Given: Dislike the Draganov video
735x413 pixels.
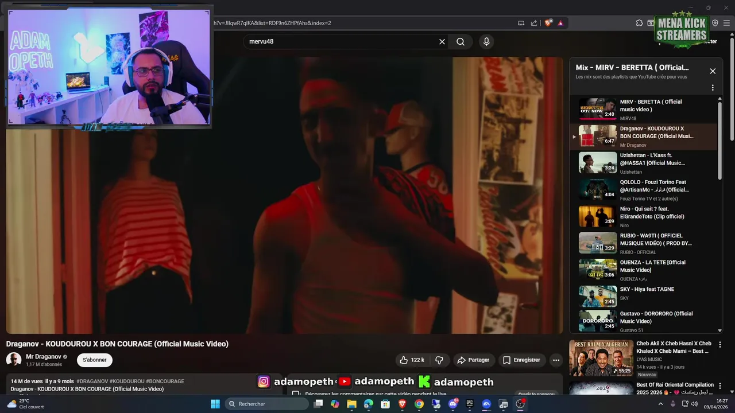Looking at the screenshot, I should point(439,360).
